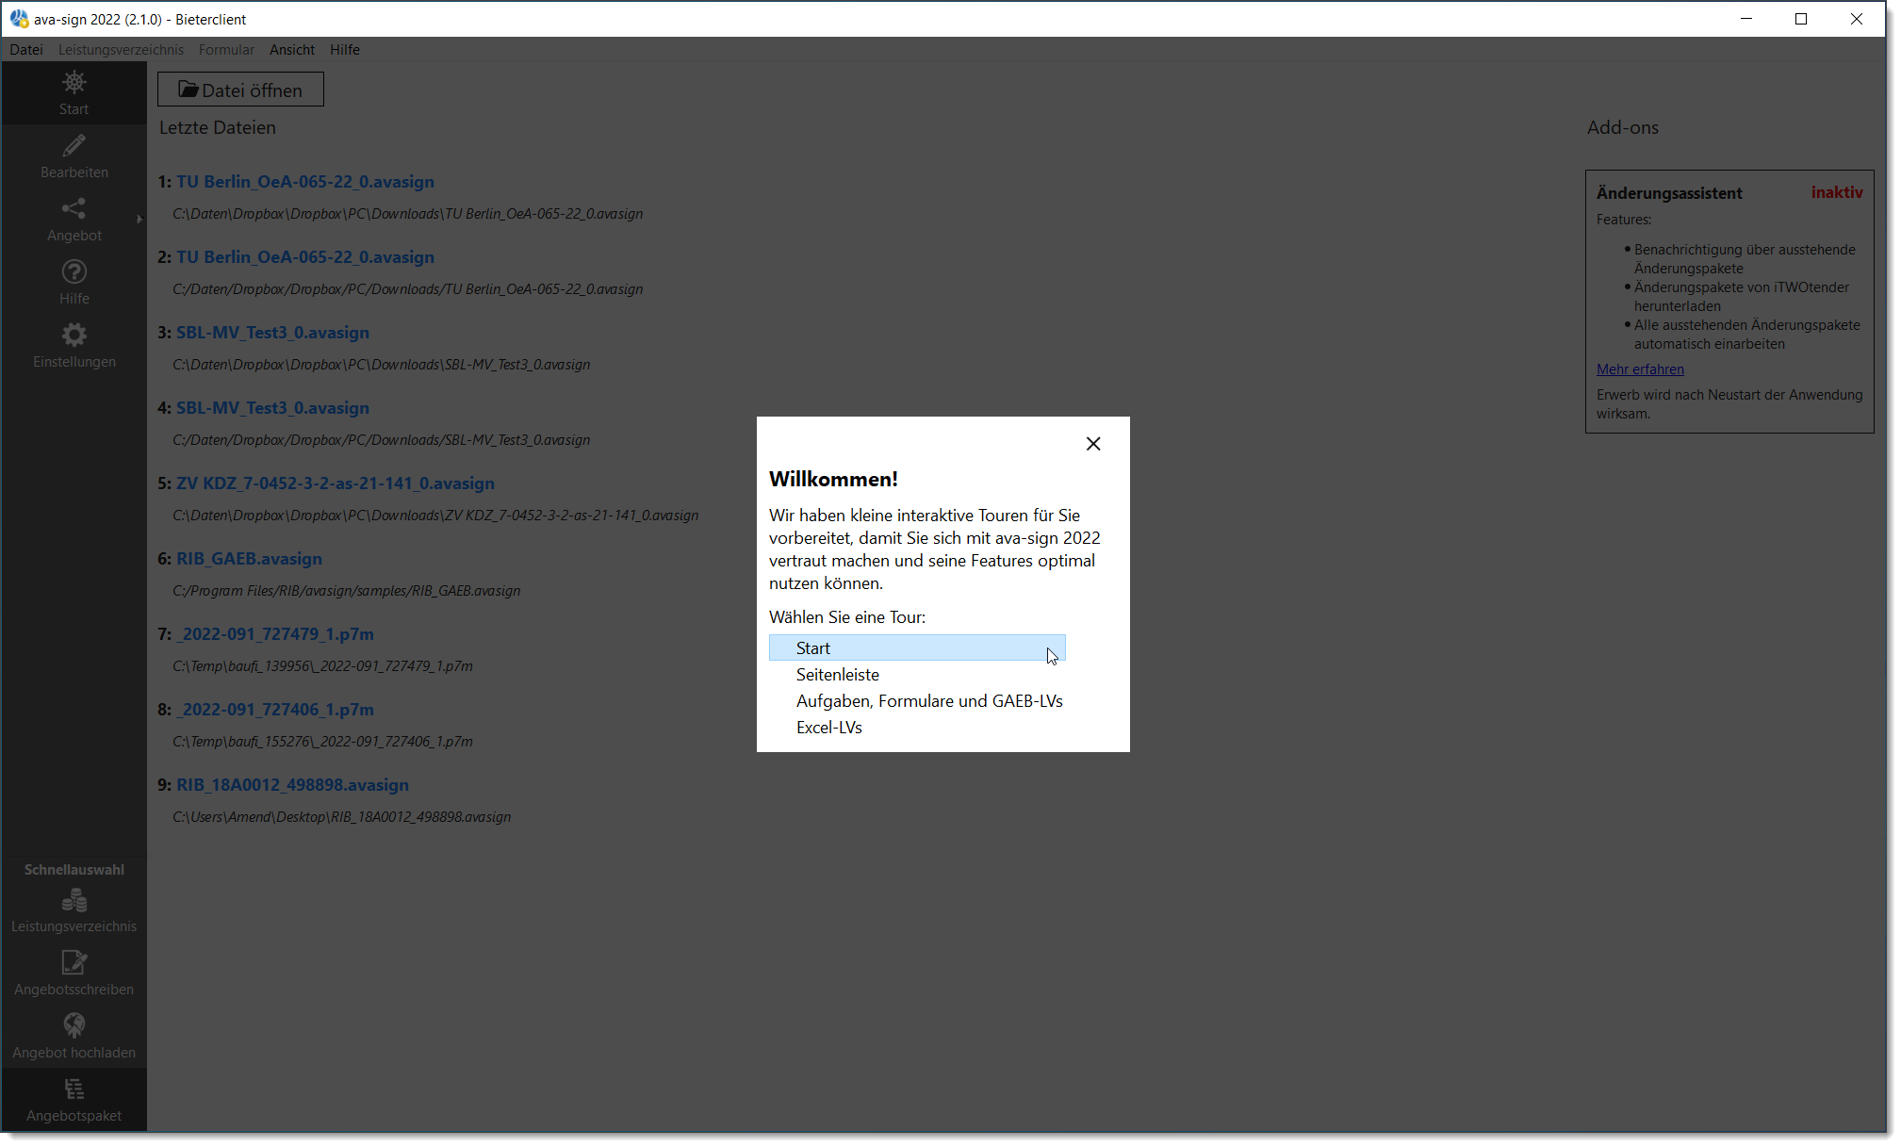Open the Datei menu
This screenshot has width=1901, height=1147.
[x=25, y=50]
